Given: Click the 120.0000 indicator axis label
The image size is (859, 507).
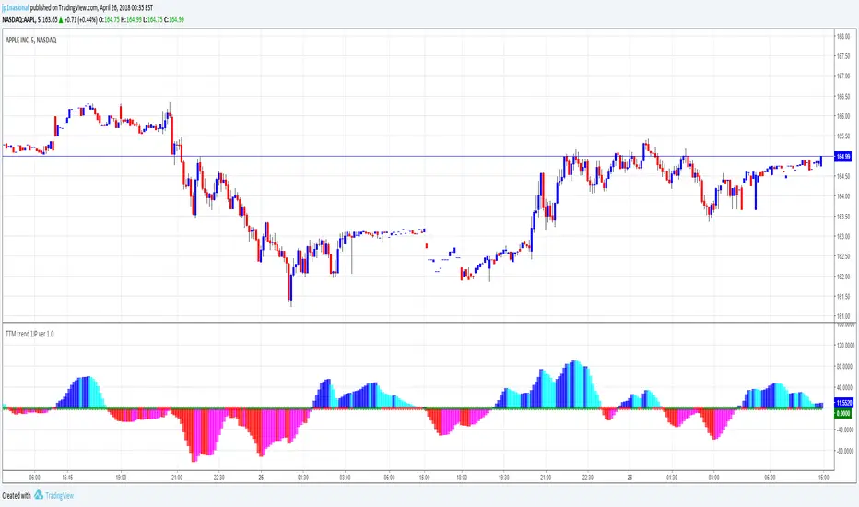Looking at the screenshot, I should point(845,346).
